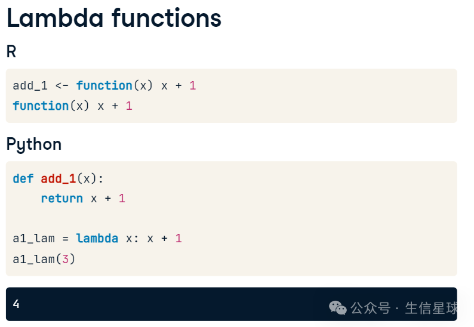Click the pink number 3 in a1_lam call
474x327 pixels.
click(x=65, y=259)
